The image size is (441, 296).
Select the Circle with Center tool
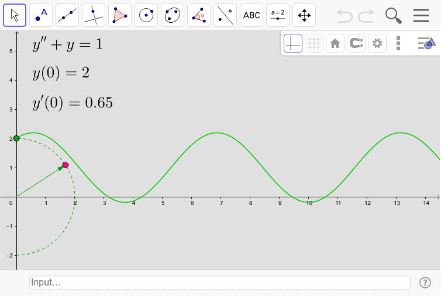click(146, 15)
